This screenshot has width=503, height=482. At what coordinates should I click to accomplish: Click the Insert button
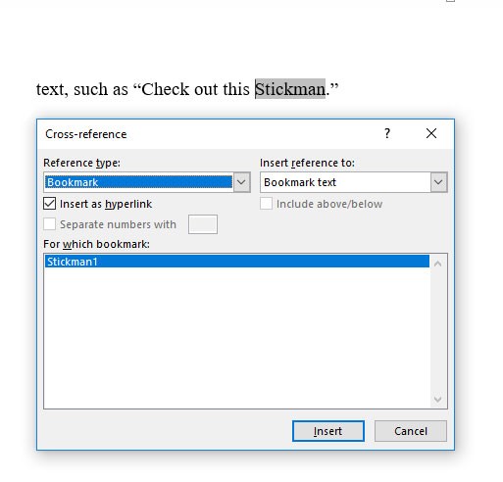(328, 431)
